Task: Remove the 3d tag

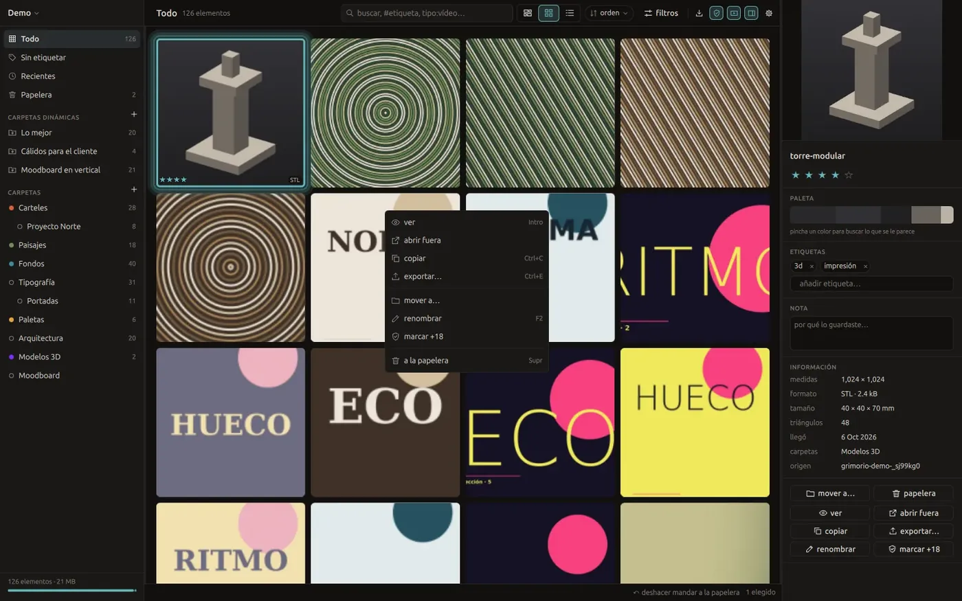Action: [x=812, y=267]
